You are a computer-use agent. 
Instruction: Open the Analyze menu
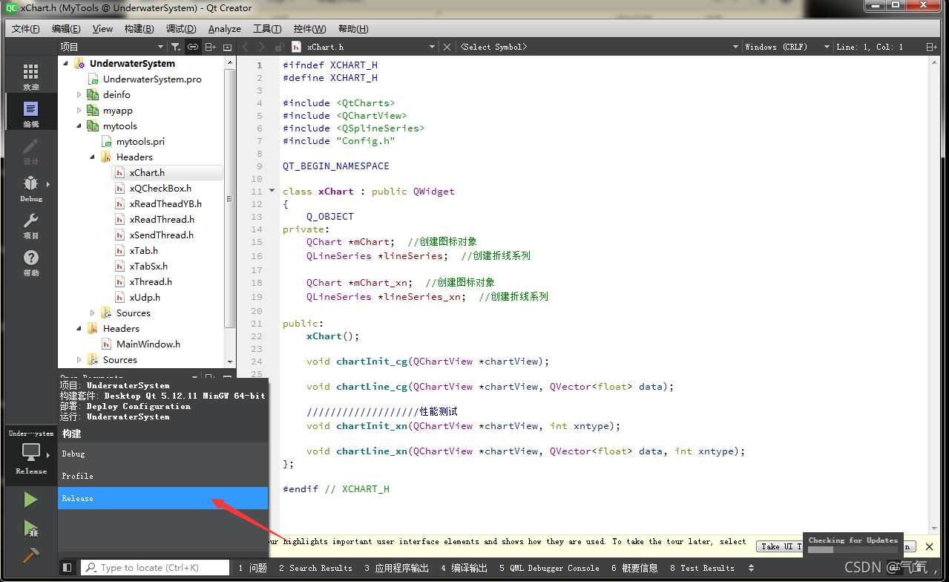click(x=225, y=29)
